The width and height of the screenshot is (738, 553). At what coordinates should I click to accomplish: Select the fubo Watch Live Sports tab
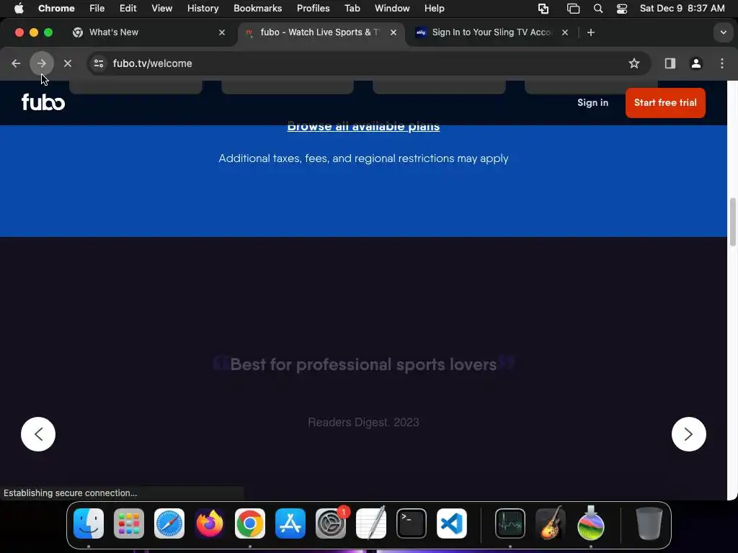coord(320,32)
